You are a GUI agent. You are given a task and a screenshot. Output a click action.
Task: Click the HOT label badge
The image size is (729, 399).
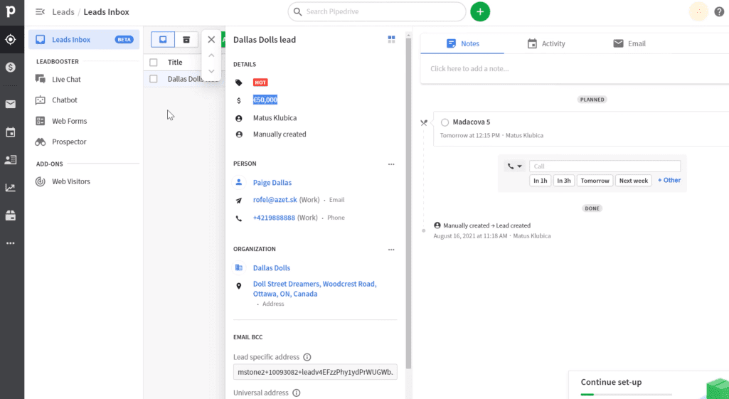(260, 83)
